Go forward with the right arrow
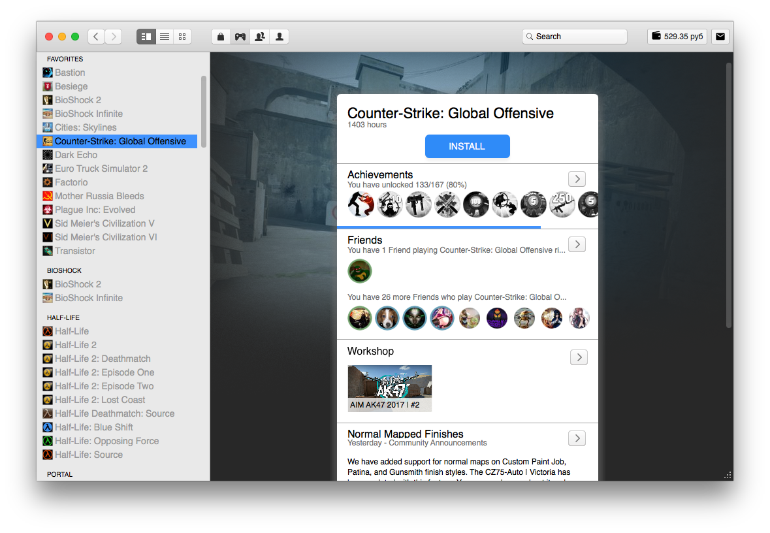 click(114, 37)
